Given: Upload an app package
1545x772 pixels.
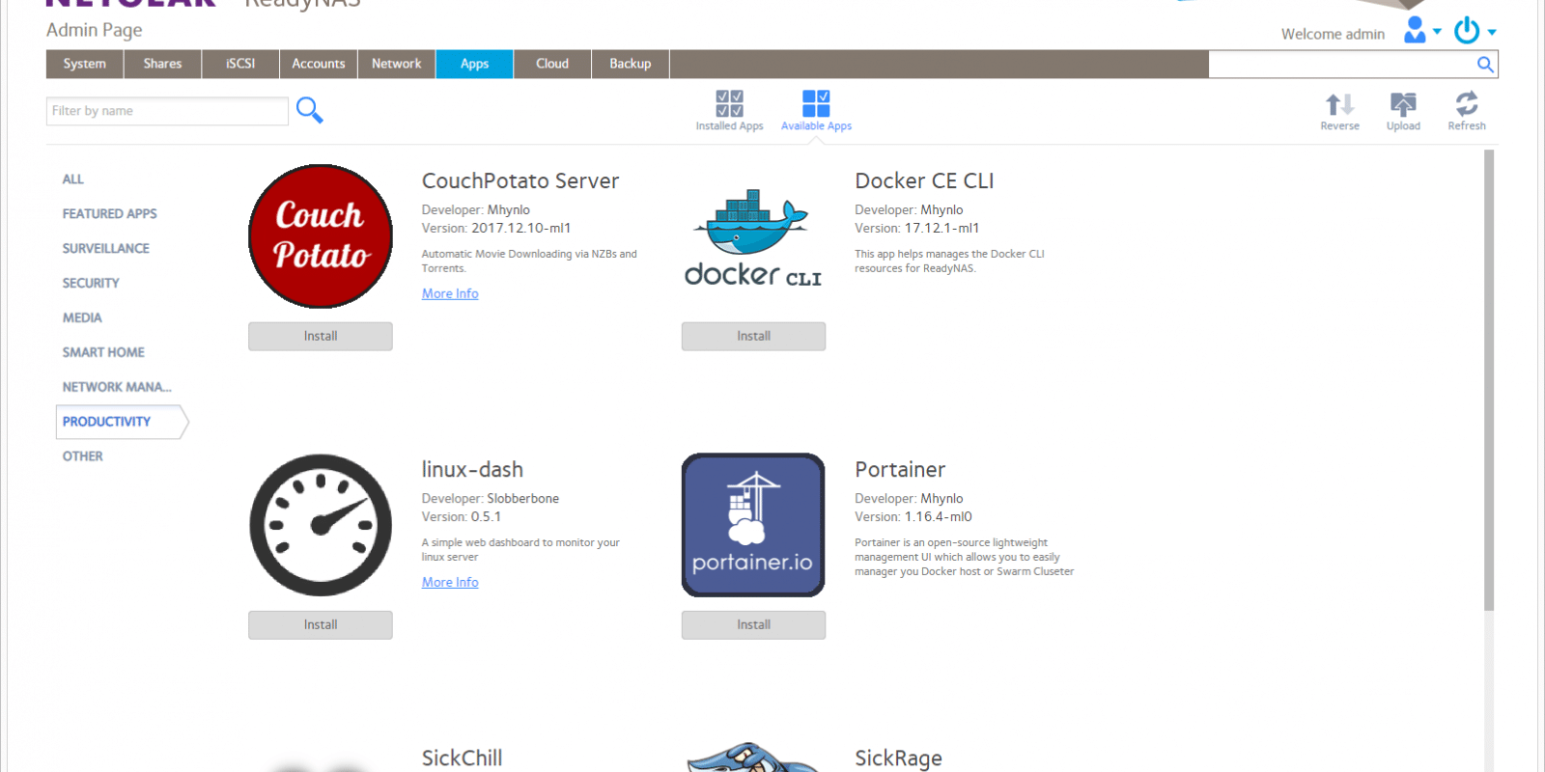Looking at the screenshot, I should (1403, 111).
